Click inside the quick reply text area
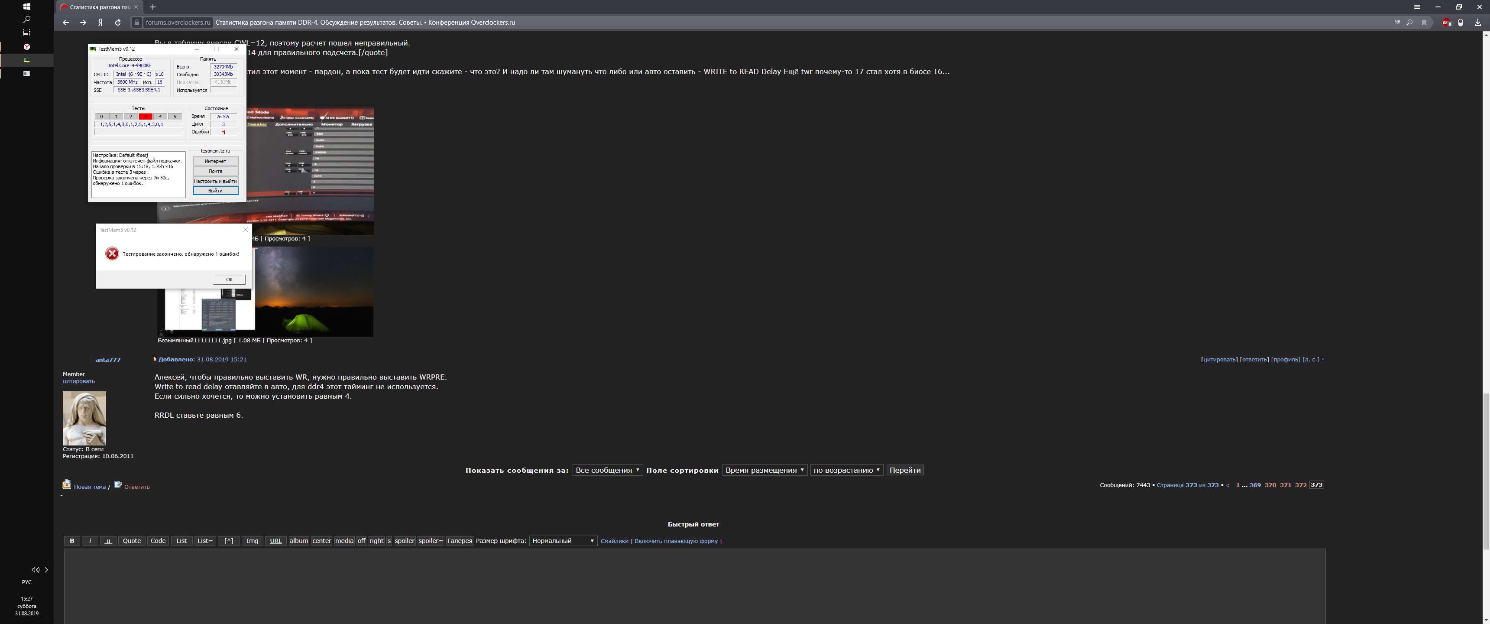This screenshot has height=624, width=1490. 694,585
